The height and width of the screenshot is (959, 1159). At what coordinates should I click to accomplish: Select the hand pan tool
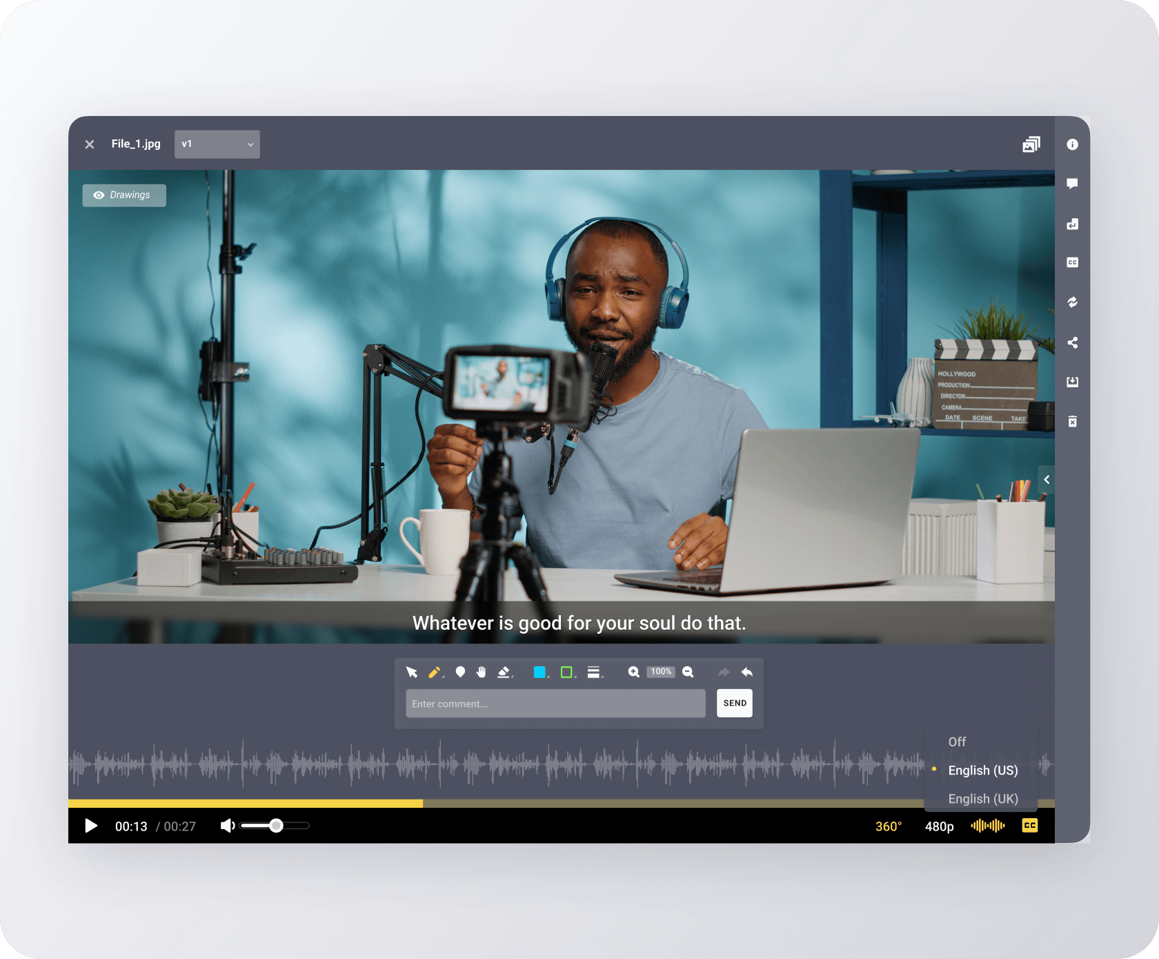482,672
